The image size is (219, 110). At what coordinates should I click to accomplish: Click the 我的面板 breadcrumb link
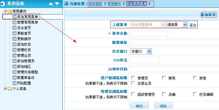96,4
